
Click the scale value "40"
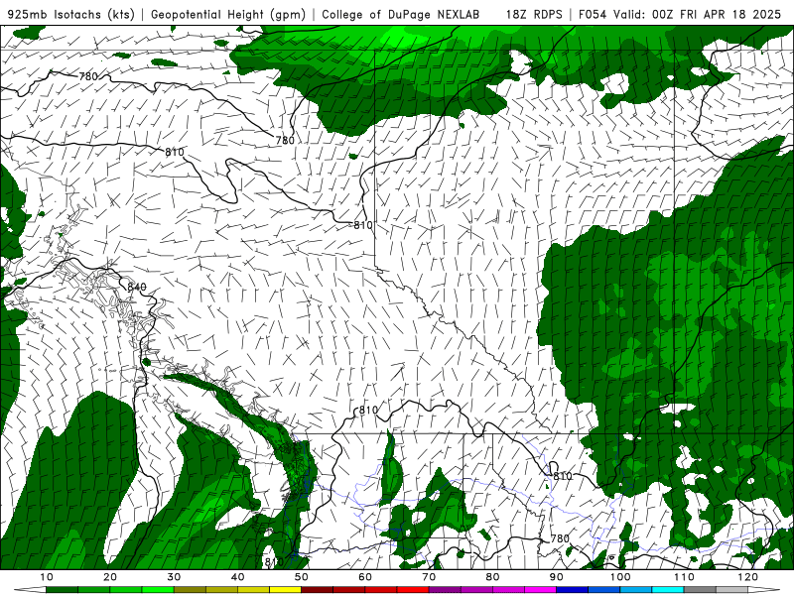coord(237,577)
